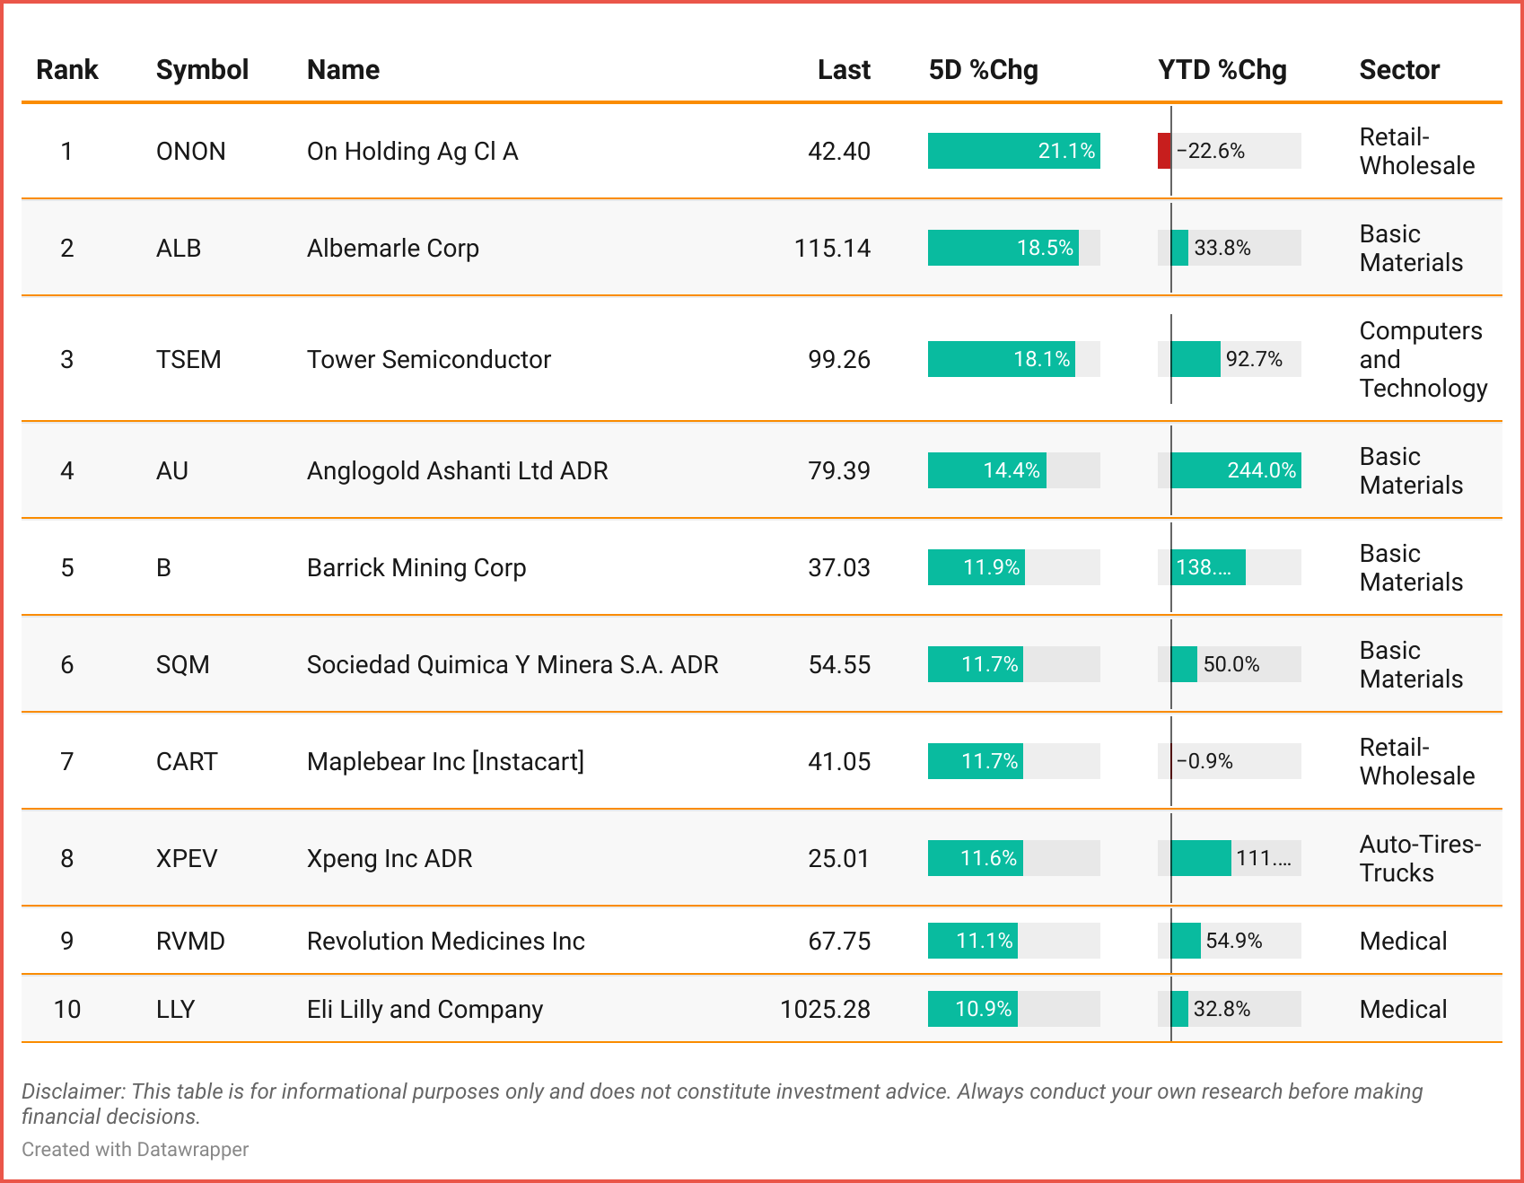Click the ONON ticker symbol
The width and height of the screenshot is (1524, 1183).
[x=190, y=151]
